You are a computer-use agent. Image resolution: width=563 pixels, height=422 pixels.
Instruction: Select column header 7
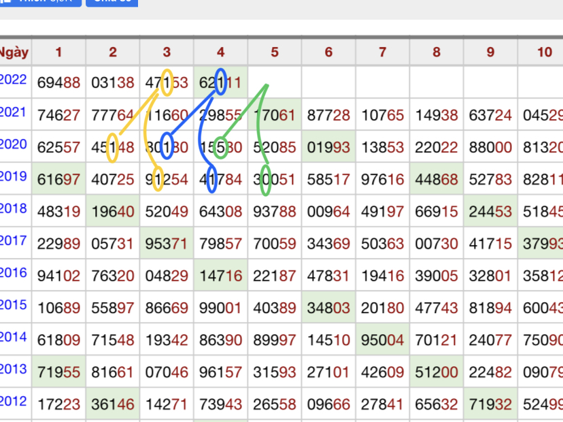click(x=382, y=52)
